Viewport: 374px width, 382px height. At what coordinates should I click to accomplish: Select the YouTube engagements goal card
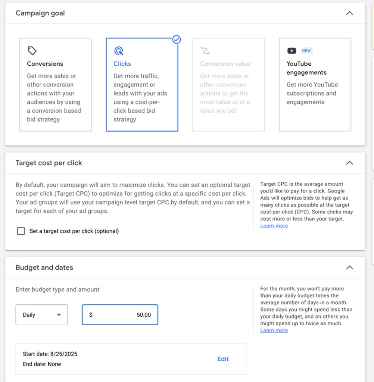315,85
